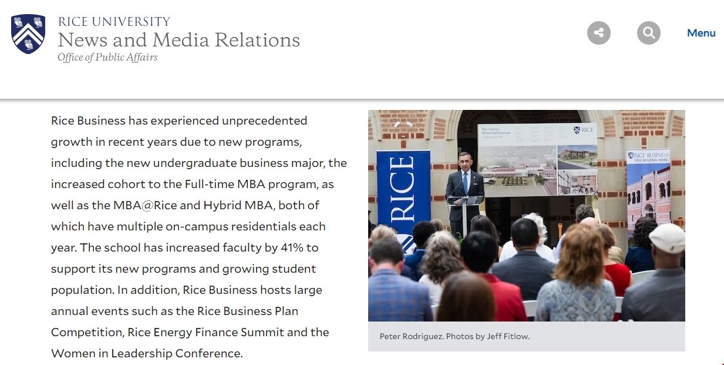Click the Rice University shield logo

pos(28,34)
